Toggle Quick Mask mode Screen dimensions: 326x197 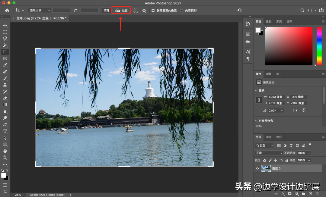point(5,185)
